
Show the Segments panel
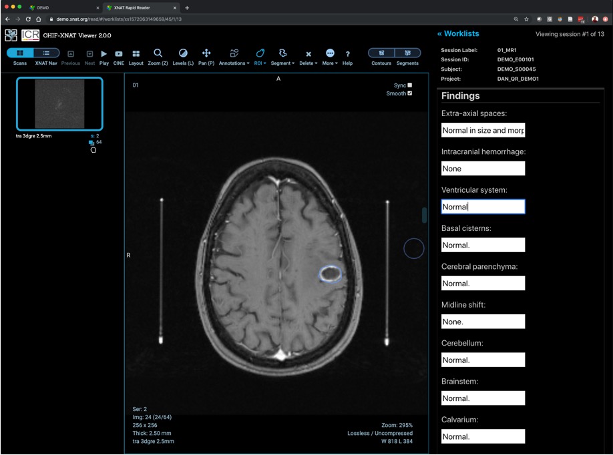(x=407, y=53)
